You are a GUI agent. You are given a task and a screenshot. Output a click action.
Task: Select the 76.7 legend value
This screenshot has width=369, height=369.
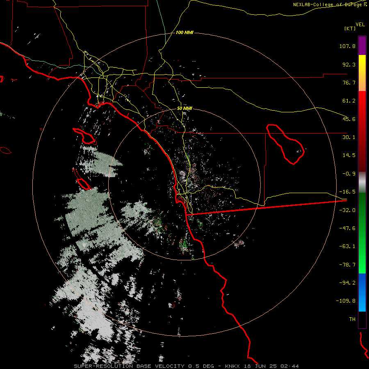pyautogui.click(x=349, y=82)
